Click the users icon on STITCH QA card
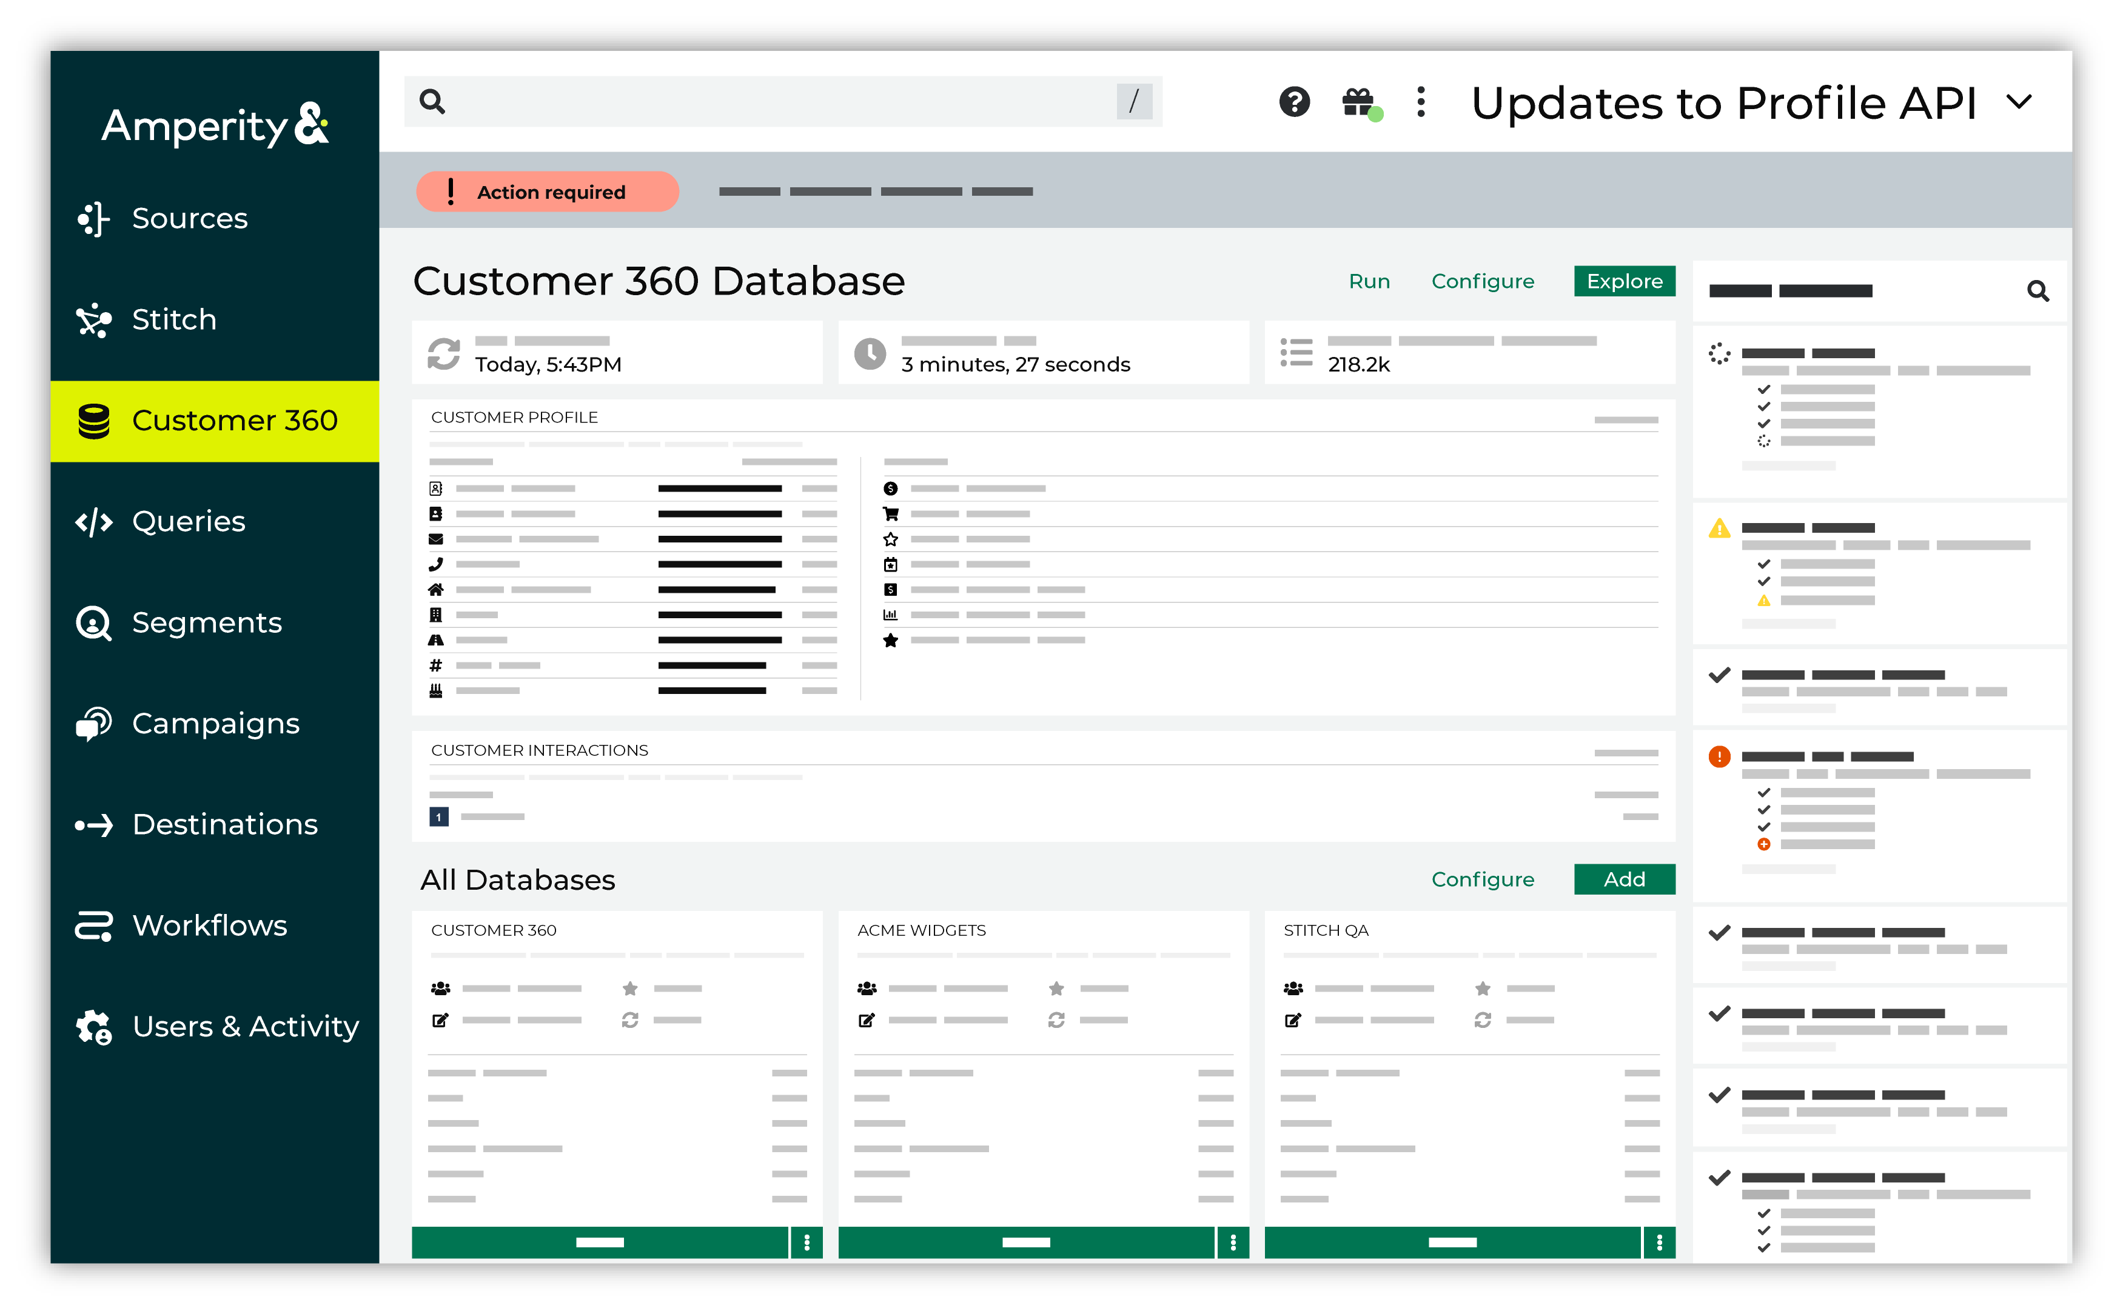 pyautogui.click(x=1293, y=988)
